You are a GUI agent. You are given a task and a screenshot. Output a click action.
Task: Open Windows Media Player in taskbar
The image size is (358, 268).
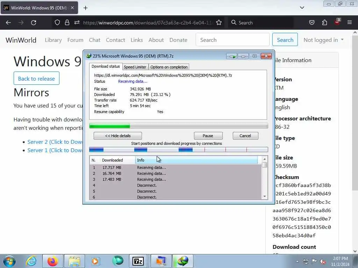coord(95,261)
